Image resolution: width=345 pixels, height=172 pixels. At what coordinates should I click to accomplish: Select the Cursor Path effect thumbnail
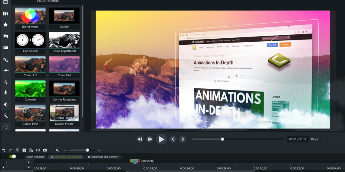click(x=30, y=116)
